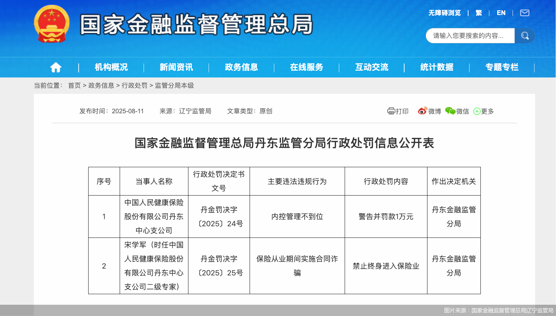Click the article headline text

(284, 143)
